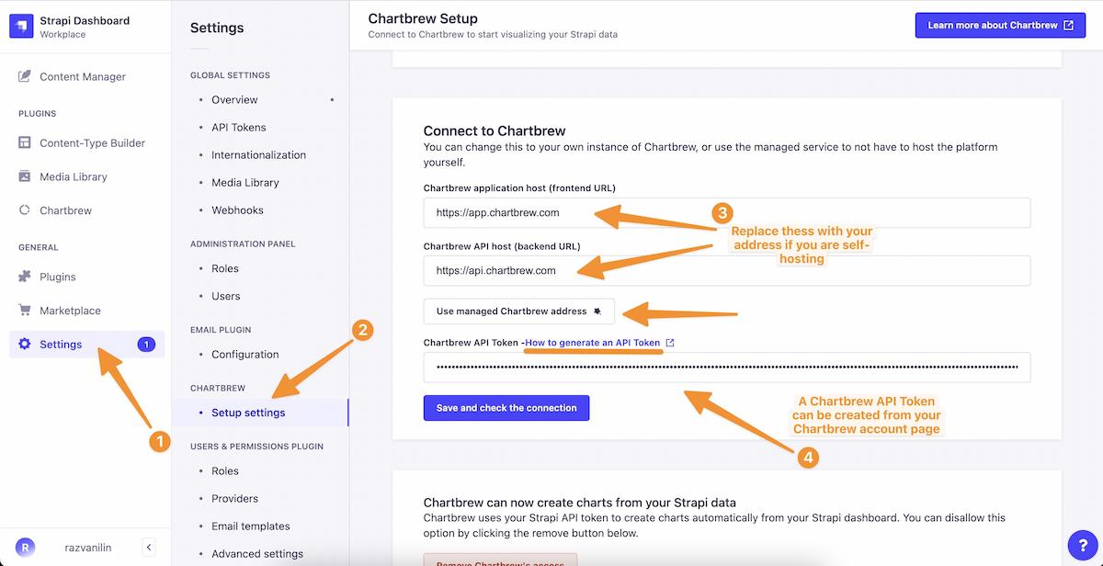Open the Media Library plugin icon
The image size is (1103, 566).
(25, 176)
